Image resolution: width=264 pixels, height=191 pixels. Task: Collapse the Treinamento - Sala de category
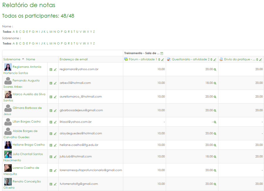162,53
